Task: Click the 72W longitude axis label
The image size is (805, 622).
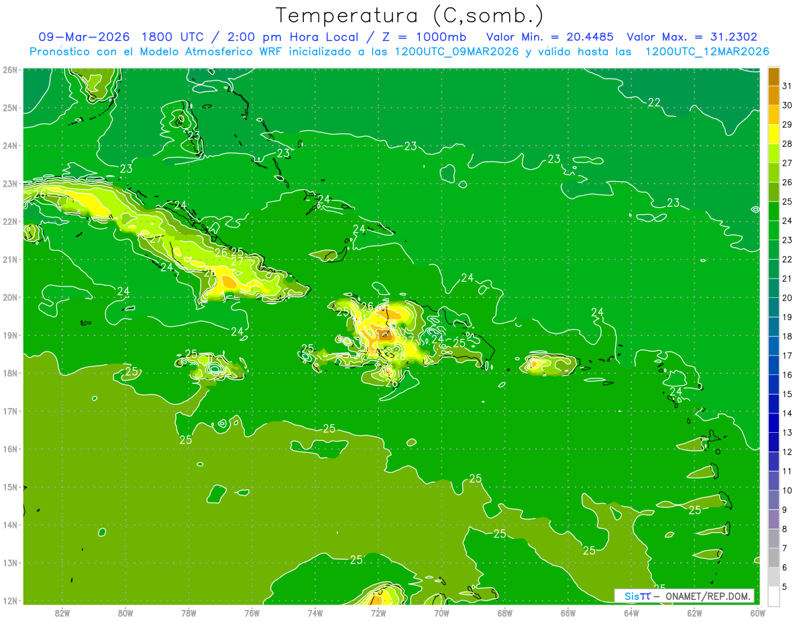Action: (x=378, y=613)
